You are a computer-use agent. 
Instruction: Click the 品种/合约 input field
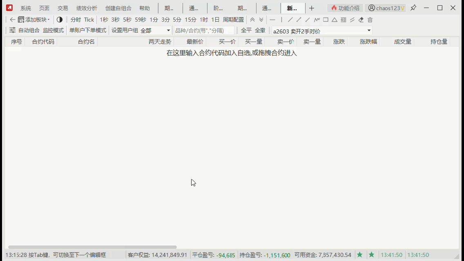click(204, 30)
